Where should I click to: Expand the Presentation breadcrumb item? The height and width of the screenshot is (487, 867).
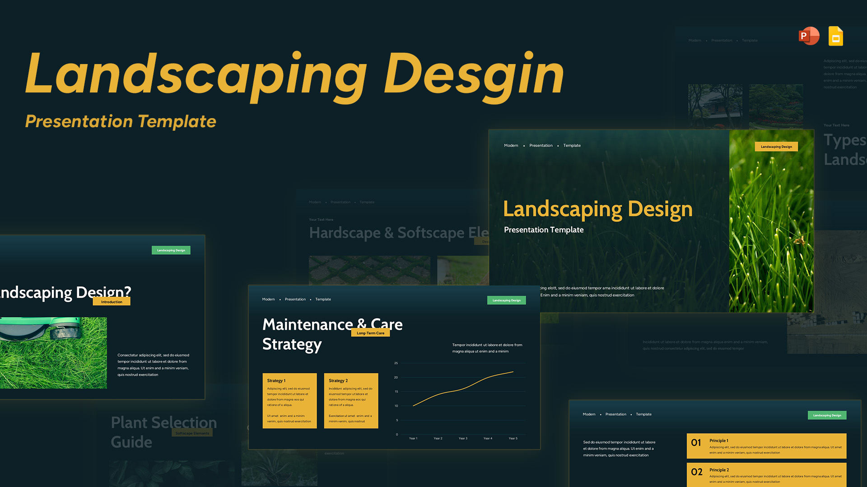[541, 145]
